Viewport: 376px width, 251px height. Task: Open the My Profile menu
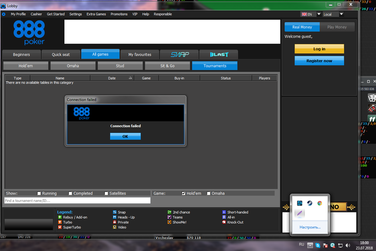pyautogui.click(x=18, y=14)
